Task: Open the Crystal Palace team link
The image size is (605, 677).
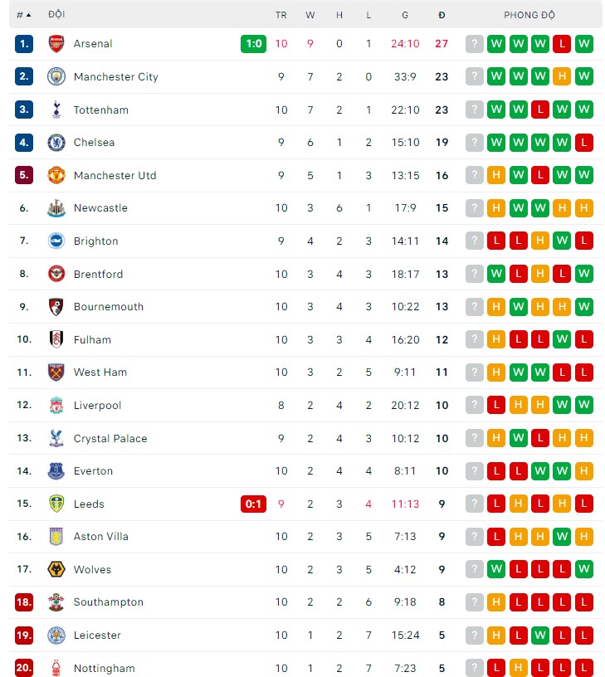Action: 110,439
